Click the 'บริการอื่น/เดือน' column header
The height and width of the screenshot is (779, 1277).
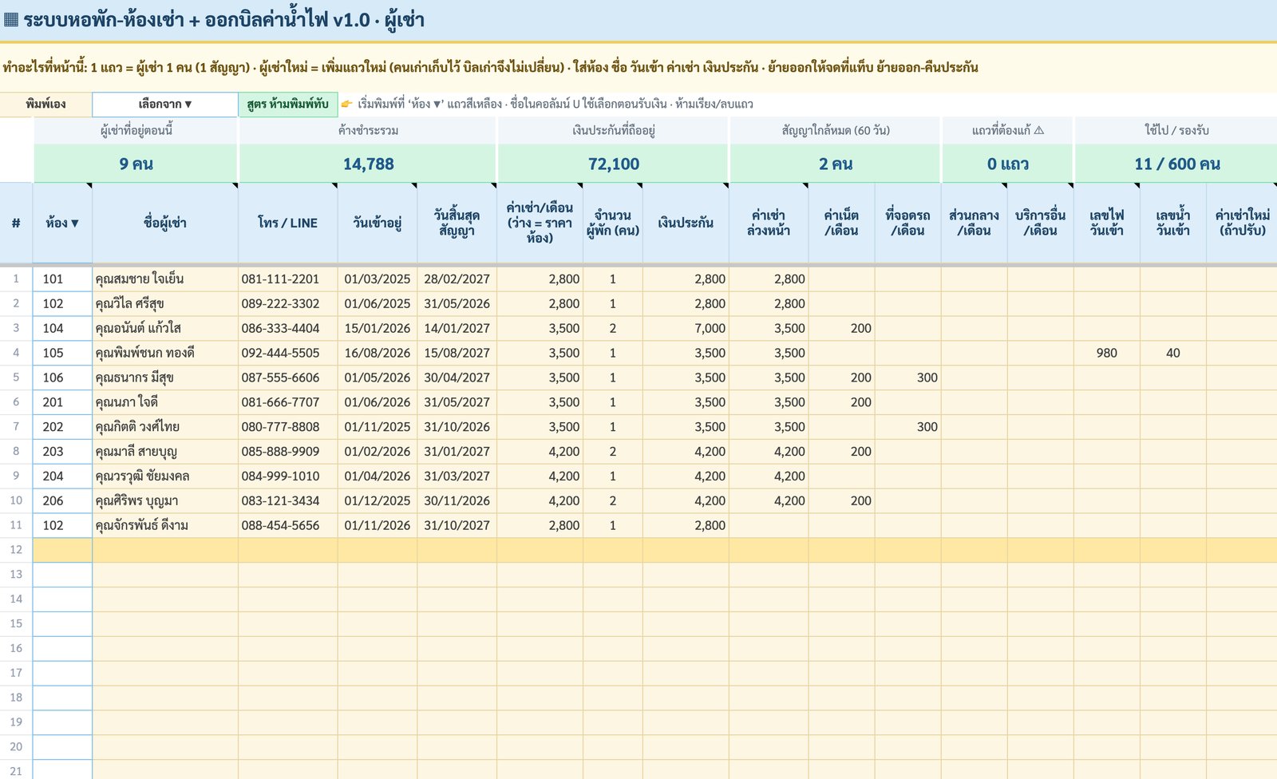pyautogui.click(x=1040, y=223)
